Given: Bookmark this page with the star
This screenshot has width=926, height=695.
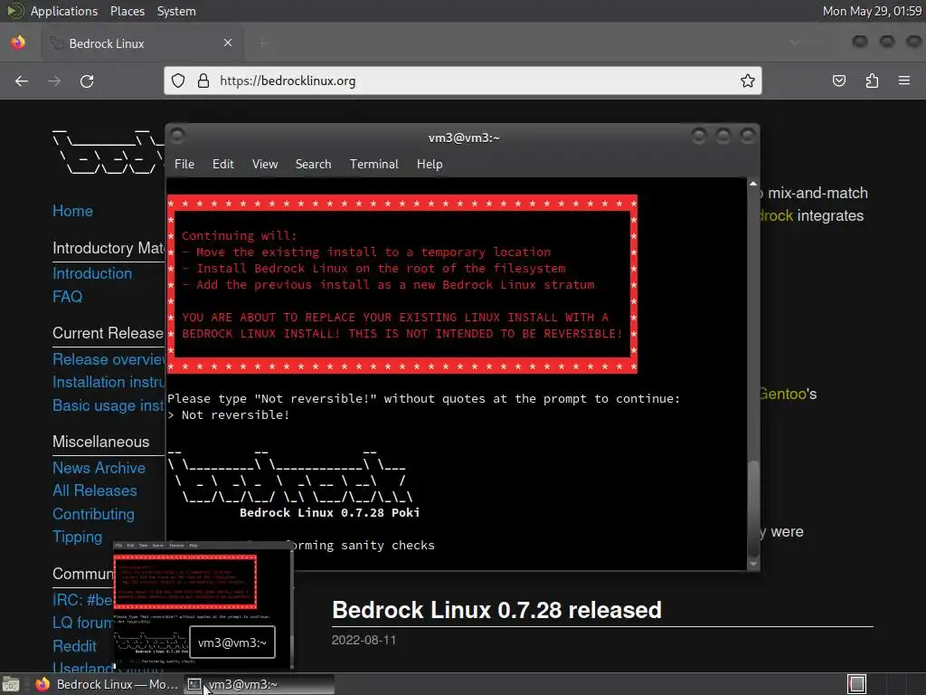Looking at the screenshot, I should click(748, 81).
